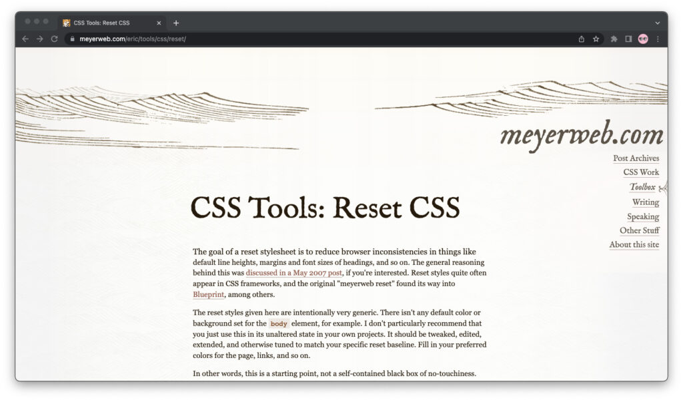The width and height of the screenshot is (683, 400).
Task: Expand the tab search chevron
Action: tap(658, 23)
